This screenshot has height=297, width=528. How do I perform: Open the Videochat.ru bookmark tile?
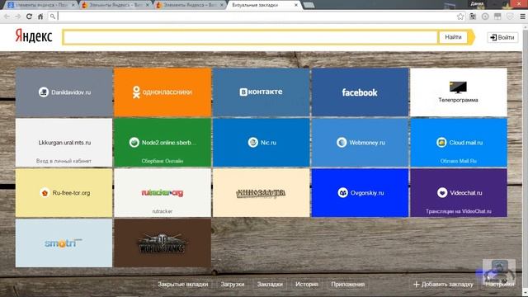pos(459,193)
